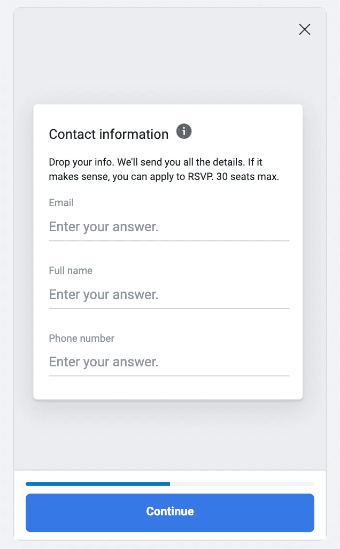Click the info icon beside Contact information

[184, 131]
